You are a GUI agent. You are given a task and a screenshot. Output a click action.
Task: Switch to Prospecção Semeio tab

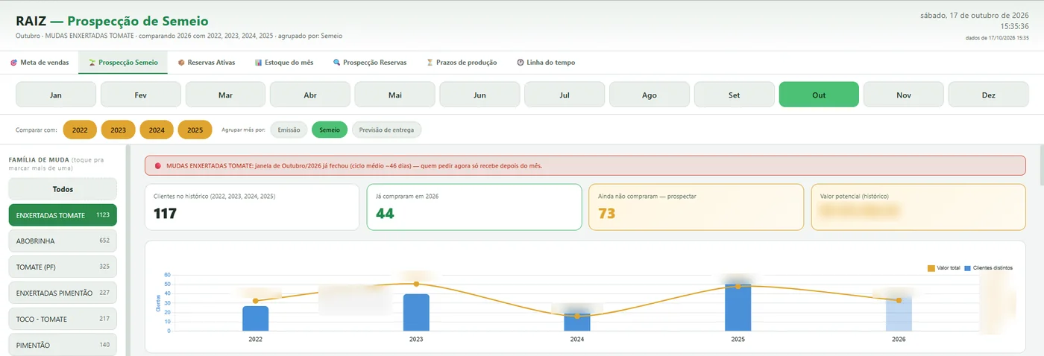click(123, 63)
